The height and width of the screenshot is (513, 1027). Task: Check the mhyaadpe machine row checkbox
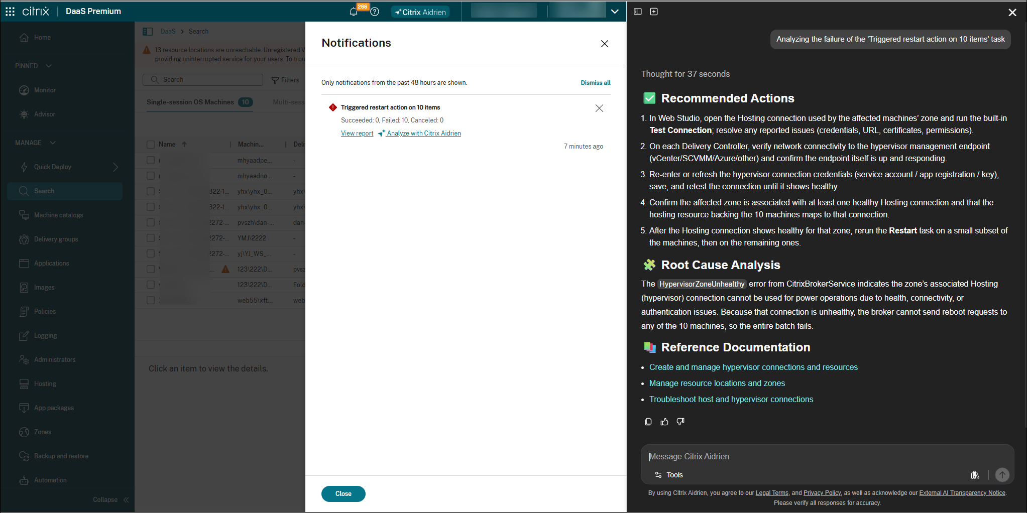click(151, 160)
